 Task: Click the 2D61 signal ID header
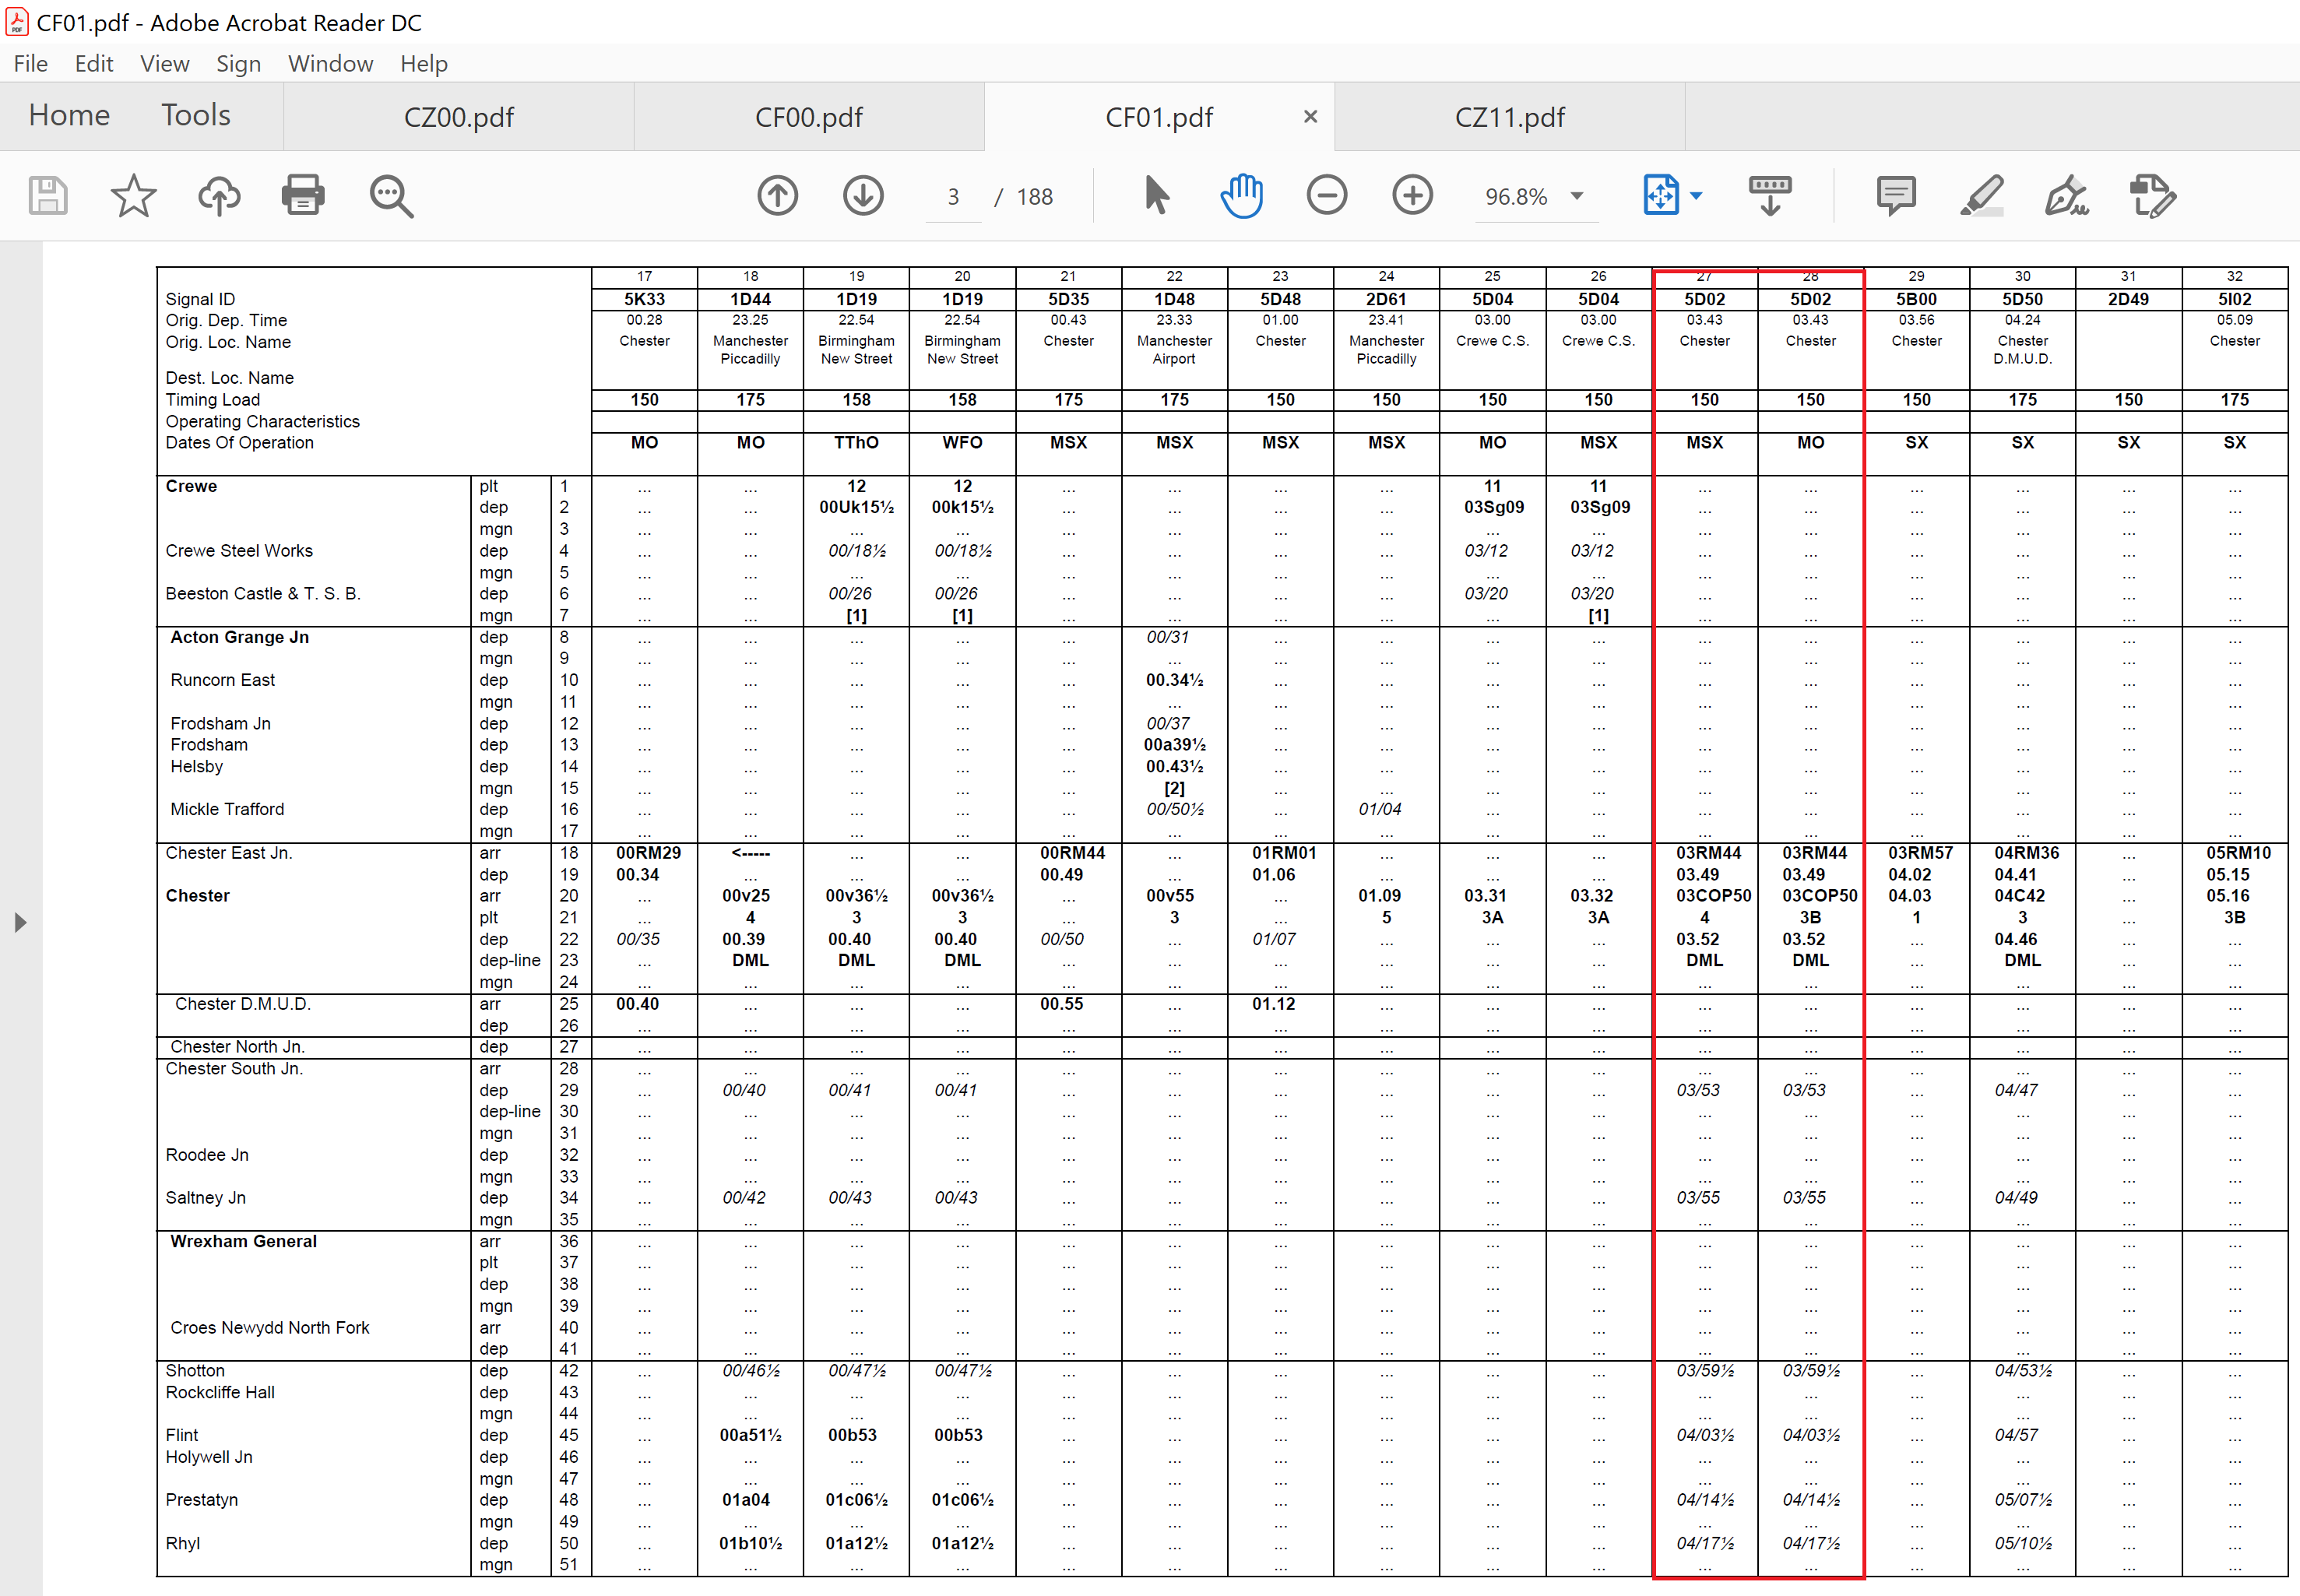[1387, 299]
